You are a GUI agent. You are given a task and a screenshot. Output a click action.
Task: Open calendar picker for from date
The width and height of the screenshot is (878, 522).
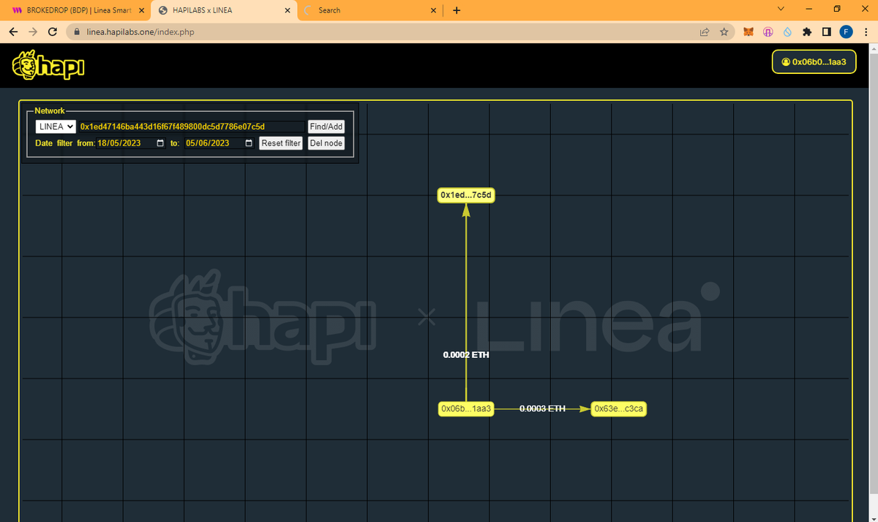[x=160, y=143]
